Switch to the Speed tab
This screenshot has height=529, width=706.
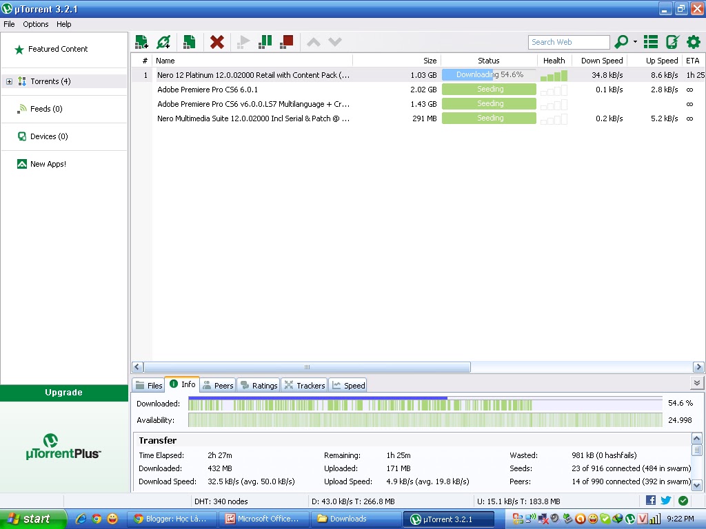point(348,386)
